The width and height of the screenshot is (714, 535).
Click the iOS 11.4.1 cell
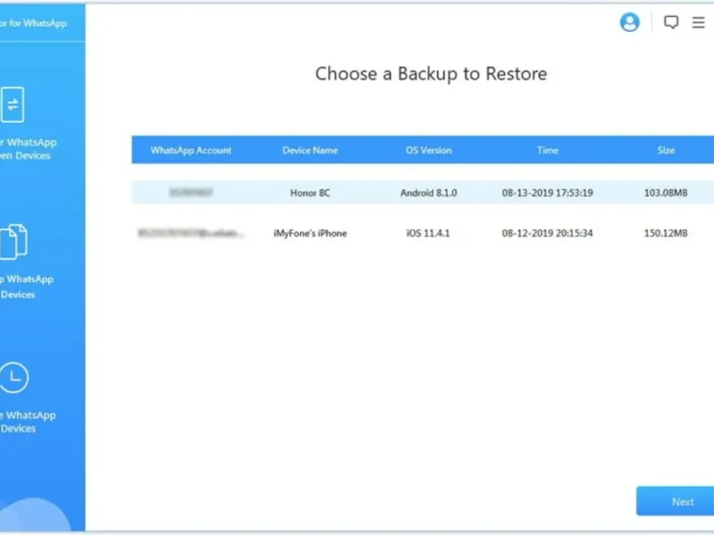click(428, 233)
